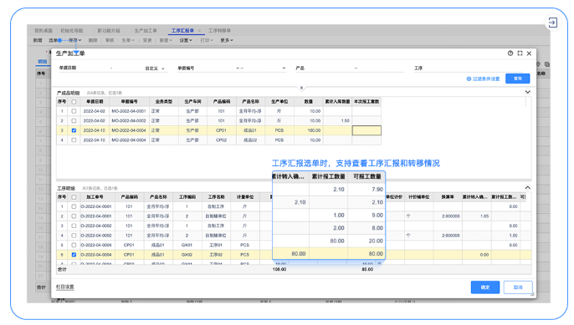Check 工序明细 row 4 checkbox
Screen dimensions: 574x325
click(74, 236)
